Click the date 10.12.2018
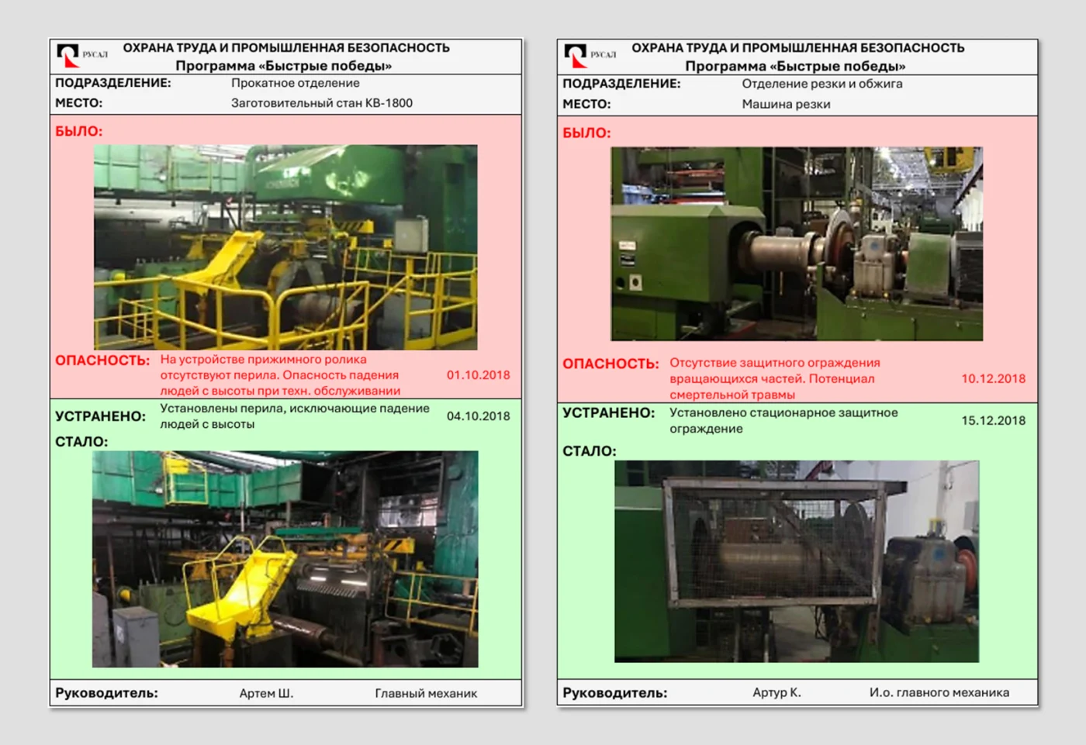 coord(994,379)
